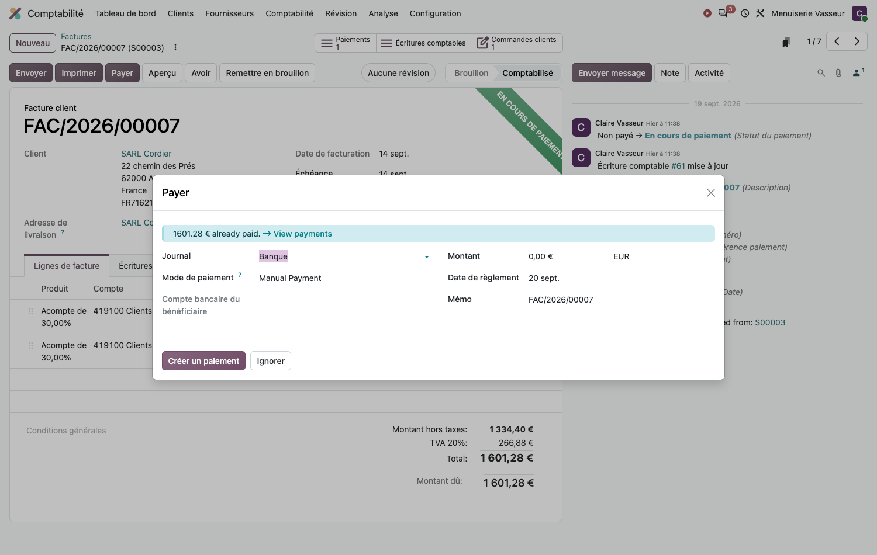Click the Compte column header
877x555 pixels.
coord(108,289)
